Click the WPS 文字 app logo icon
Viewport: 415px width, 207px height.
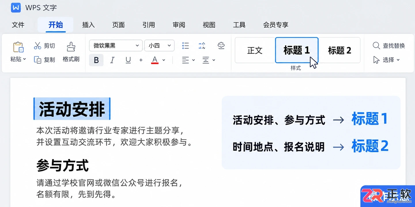click(x=16, y=8)
